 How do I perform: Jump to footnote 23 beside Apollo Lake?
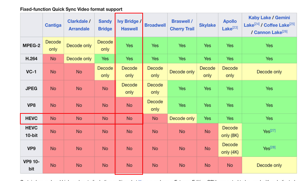click(235, 28)
